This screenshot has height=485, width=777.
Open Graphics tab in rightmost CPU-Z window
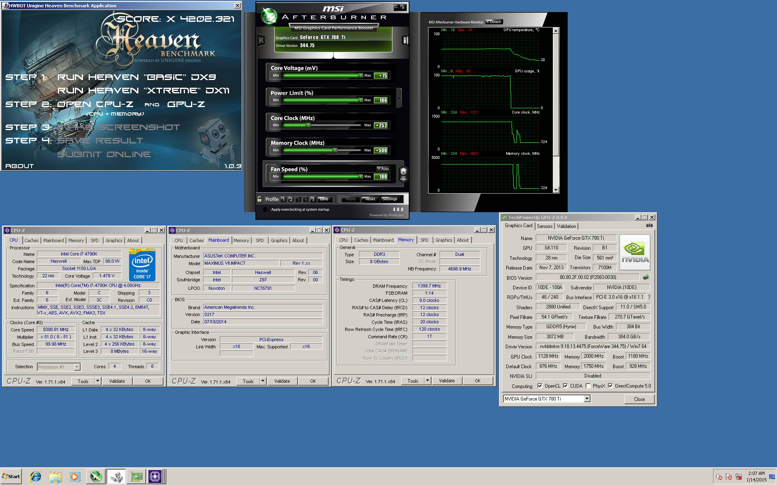444,240
